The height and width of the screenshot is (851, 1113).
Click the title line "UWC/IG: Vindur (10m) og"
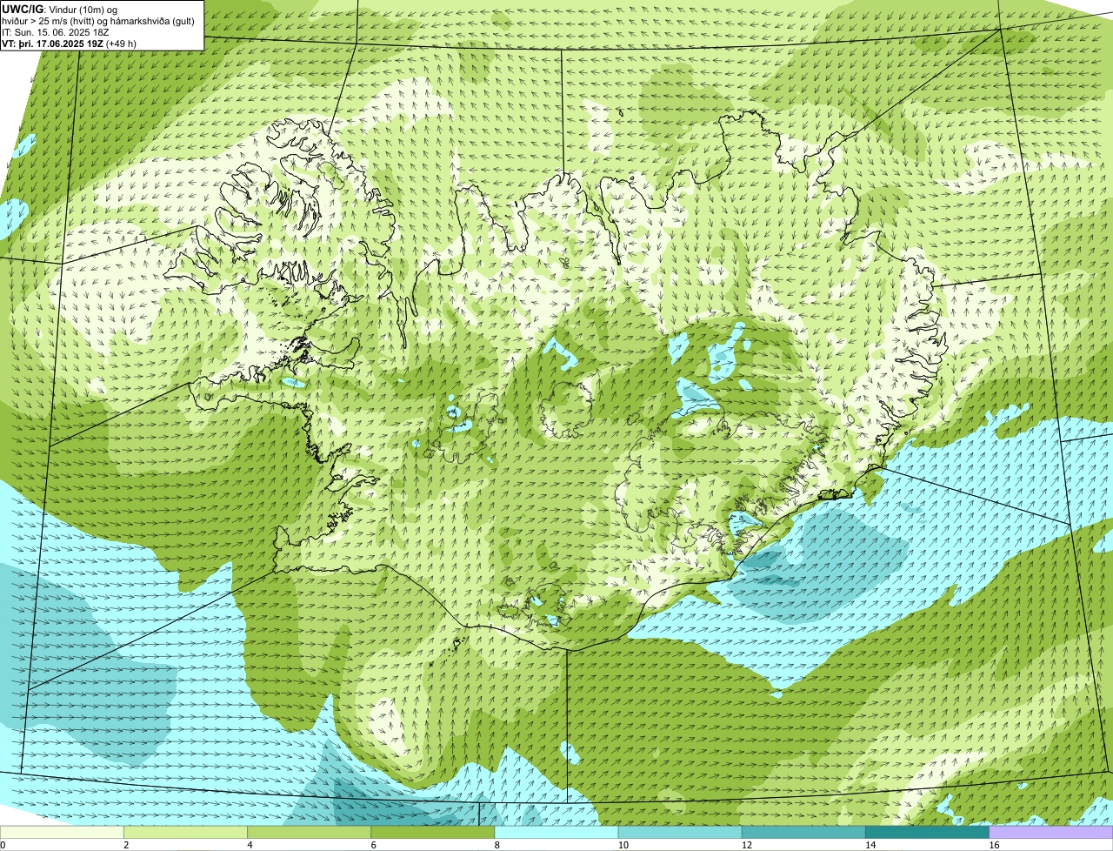[59, 10]
